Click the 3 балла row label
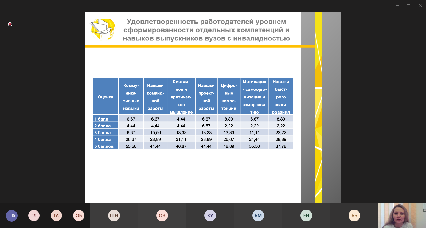 coord(105,132)
